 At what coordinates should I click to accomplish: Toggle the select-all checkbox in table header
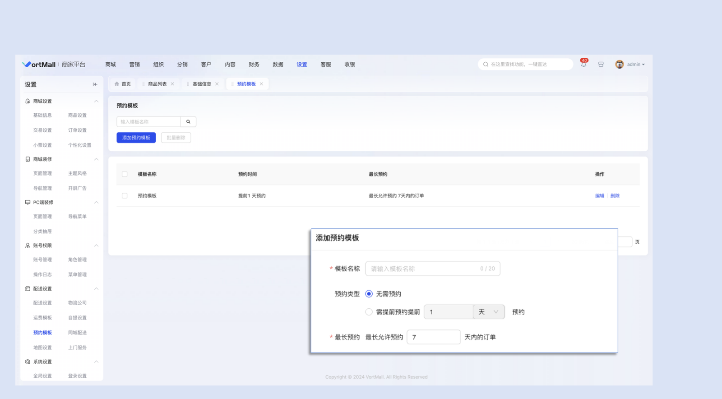pos(125,174)
